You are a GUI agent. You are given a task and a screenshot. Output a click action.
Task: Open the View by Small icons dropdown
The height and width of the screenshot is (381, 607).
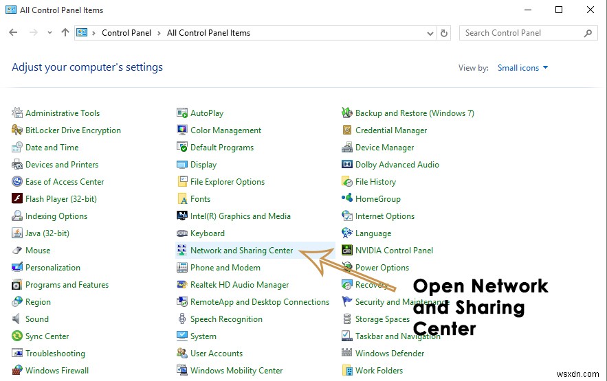pos(523,68)
